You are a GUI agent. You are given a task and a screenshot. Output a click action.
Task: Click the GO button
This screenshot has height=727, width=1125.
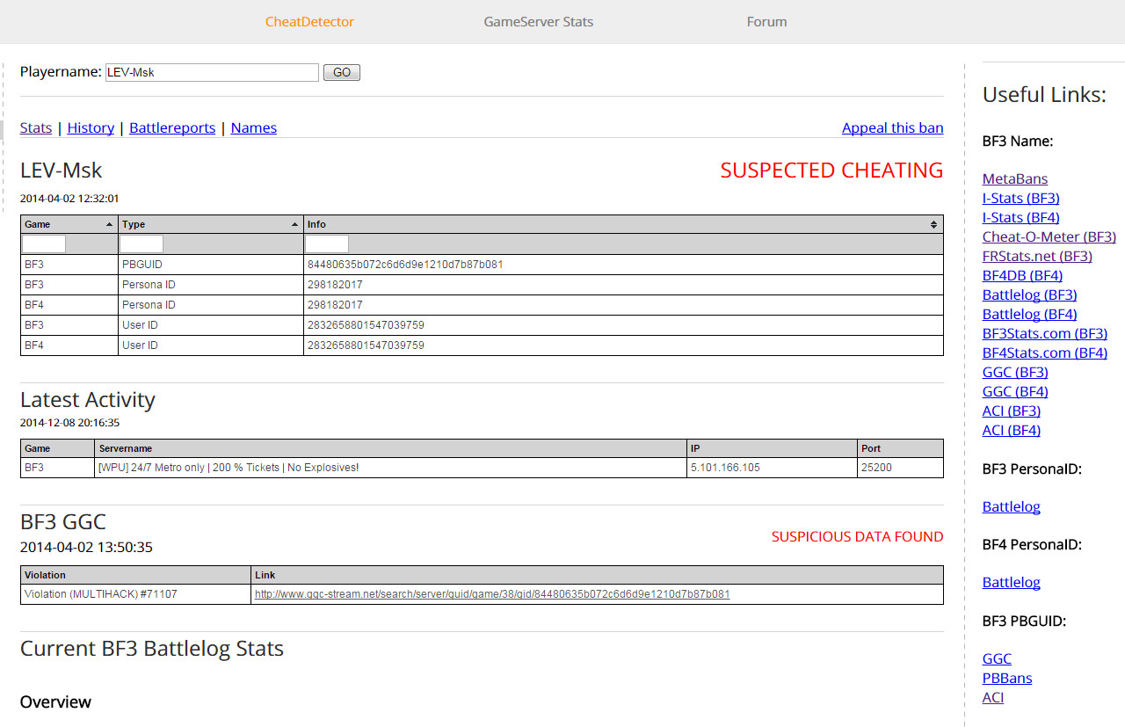coord(342,72)
